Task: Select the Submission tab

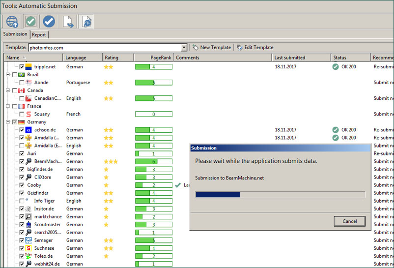Action: 15,34
